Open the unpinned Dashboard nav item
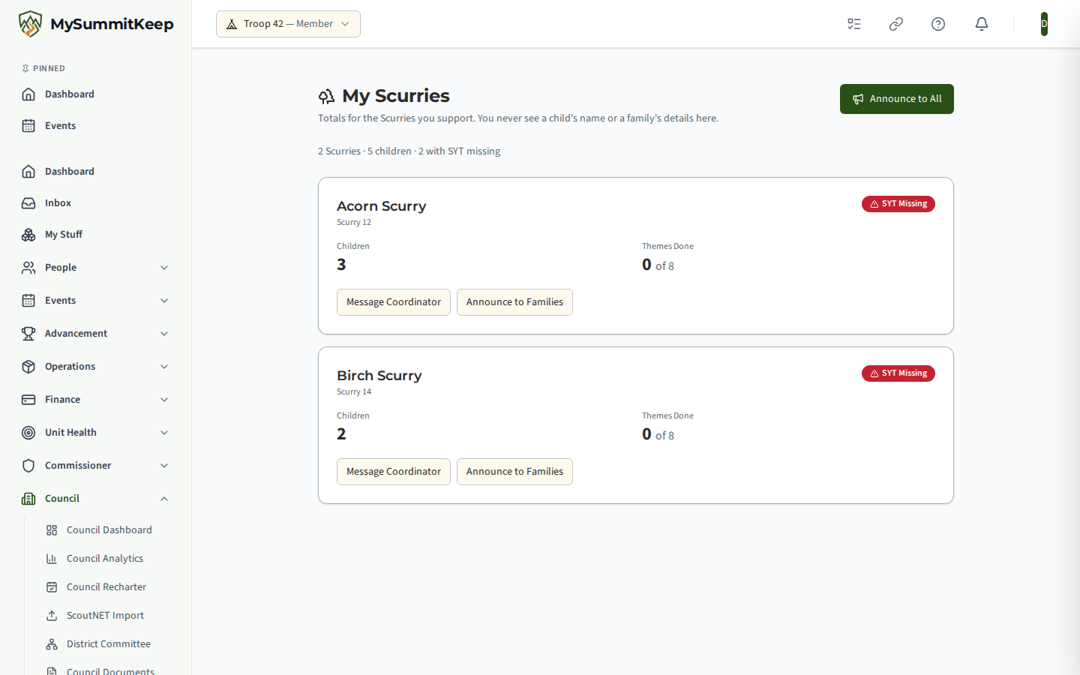Screen dimensions: 1080x675 pyautogui.click(x=96, y=172)
